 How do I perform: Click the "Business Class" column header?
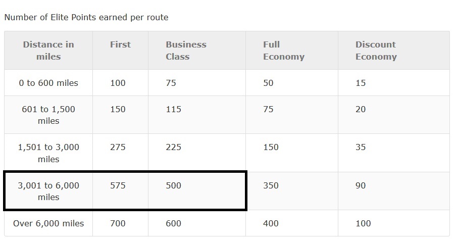pos(186,51)
